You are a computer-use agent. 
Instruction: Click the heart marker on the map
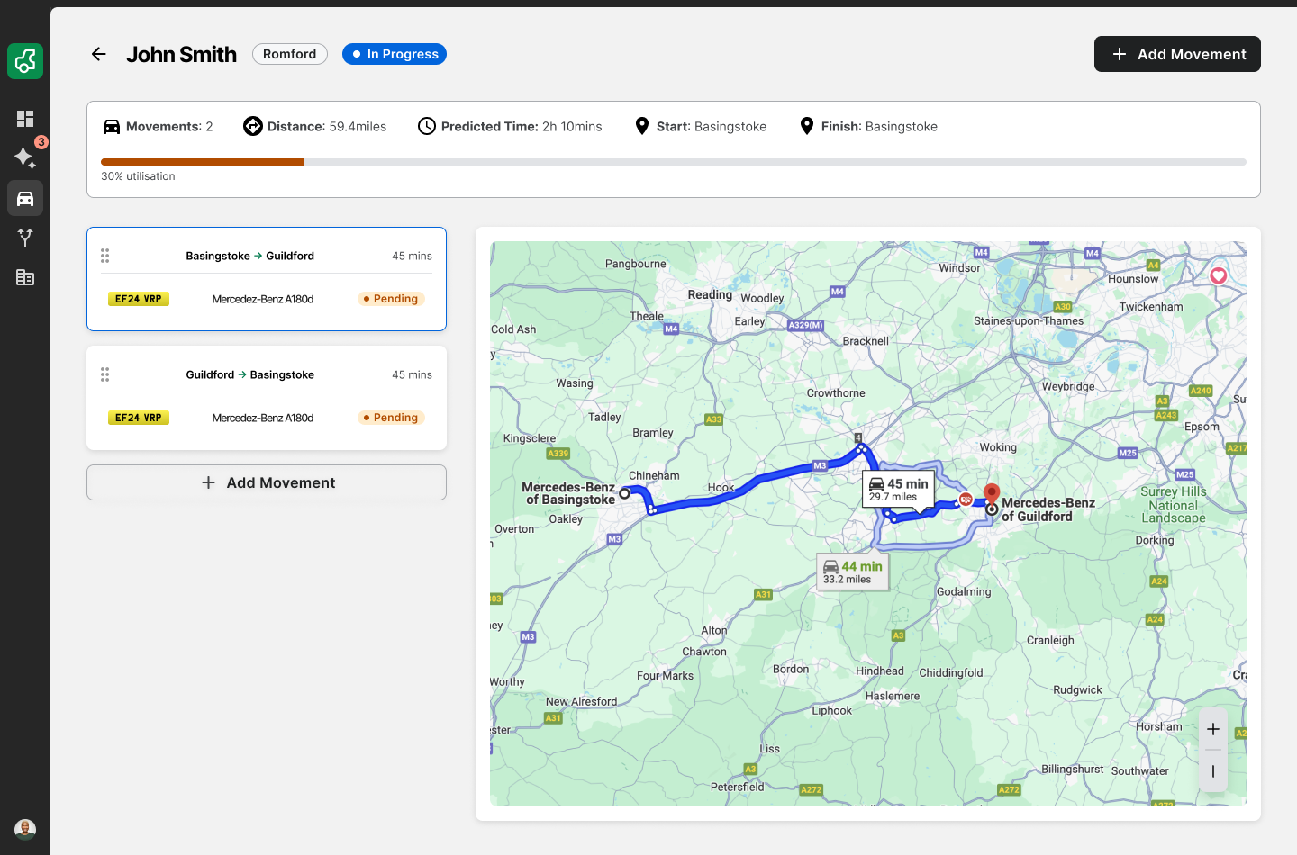(1219, 275)
